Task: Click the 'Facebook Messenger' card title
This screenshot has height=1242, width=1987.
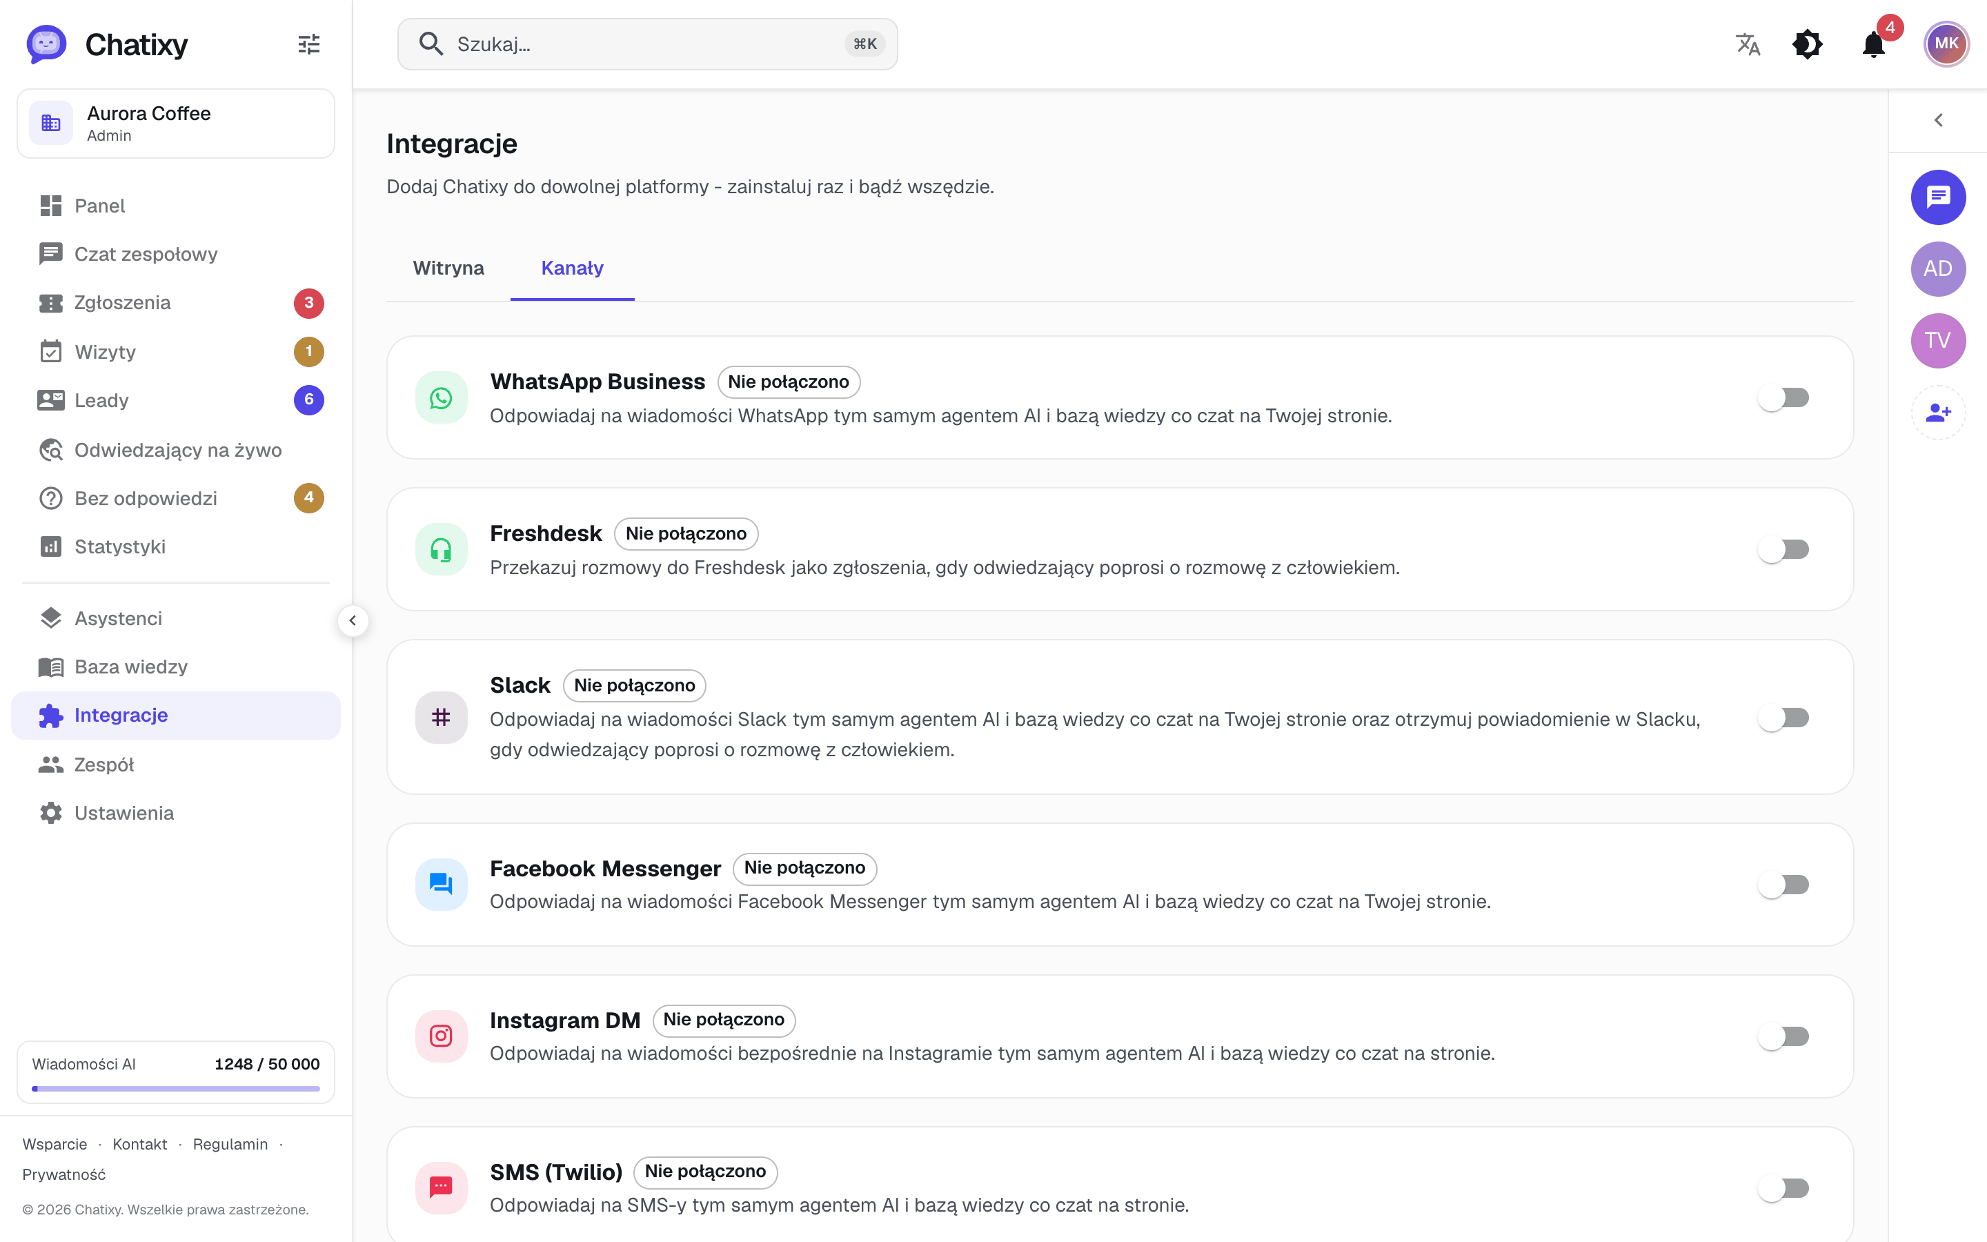Action: [x=605, y=868]
